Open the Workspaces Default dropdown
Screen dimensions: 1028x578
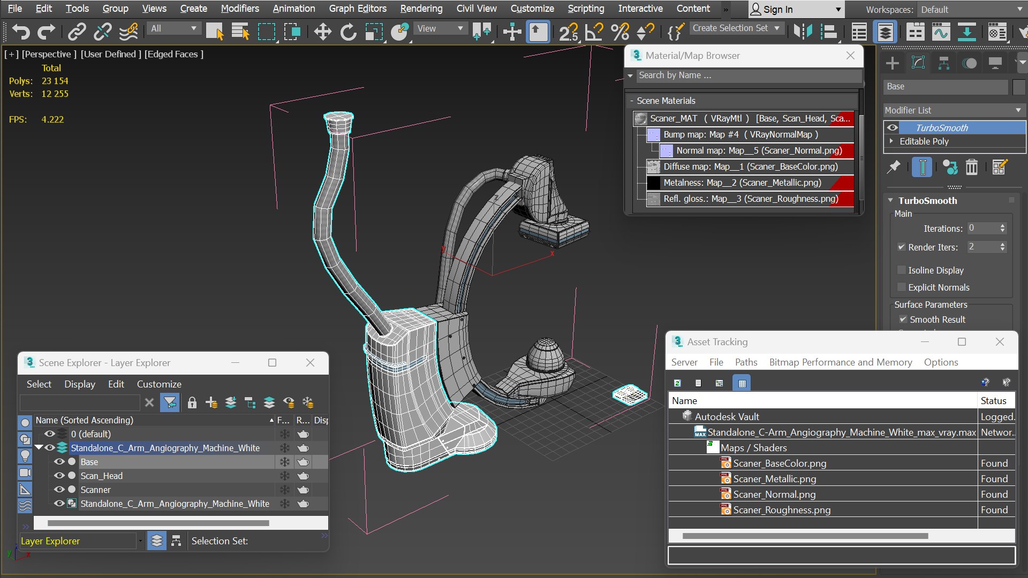click(x=971, y=10)
